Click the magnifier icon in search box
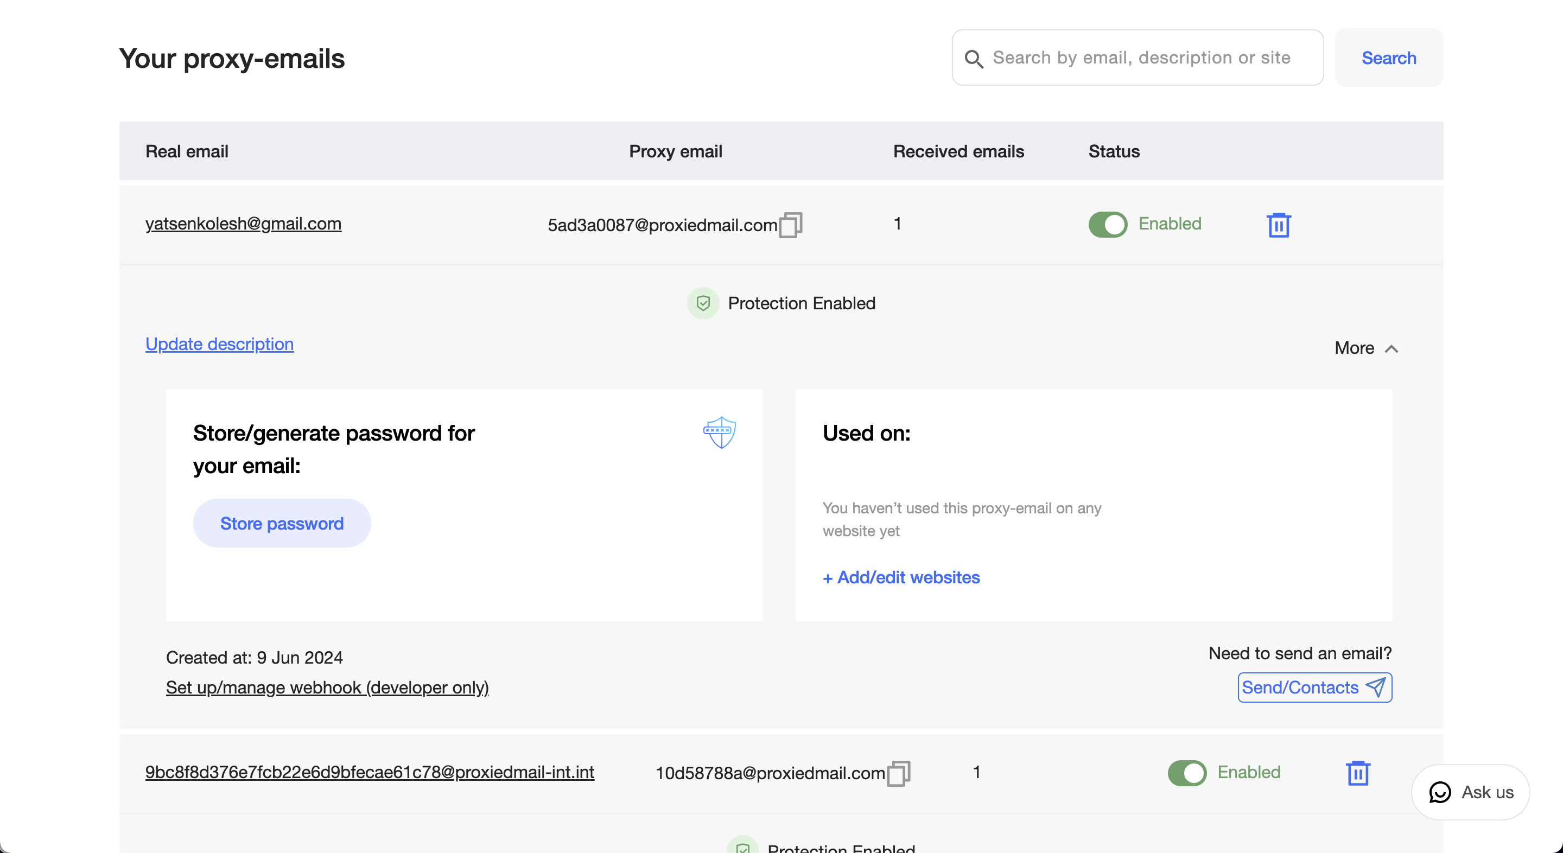 (974, 58)
